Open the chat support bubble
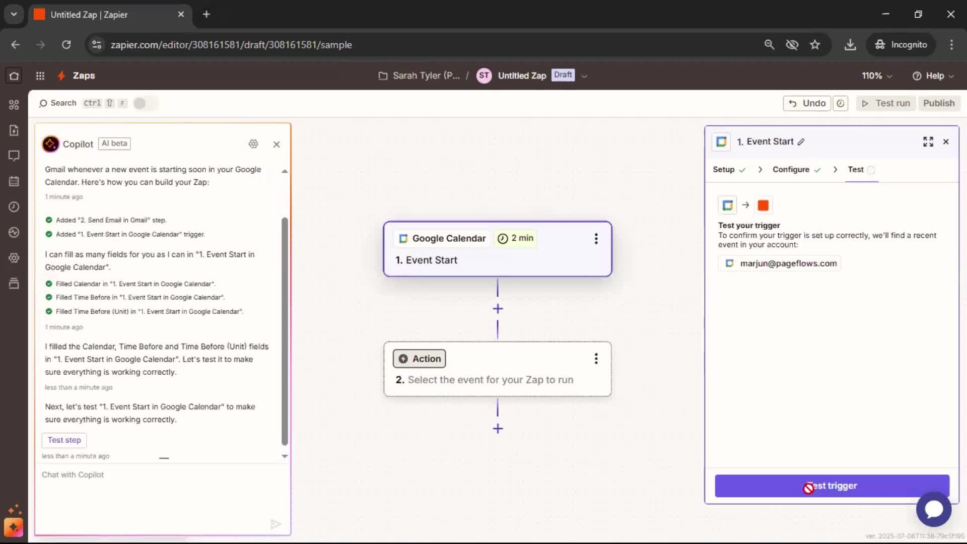This screenshot has height=544, width=967. click(x=934, y=509)
